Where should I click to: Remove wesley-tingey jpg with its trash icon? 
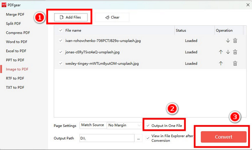pos(235,63)
